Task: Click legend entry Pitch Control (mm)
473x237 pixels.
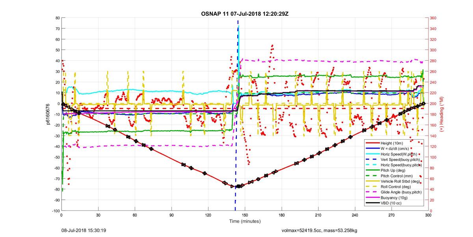Action: (x=397, y=175)
